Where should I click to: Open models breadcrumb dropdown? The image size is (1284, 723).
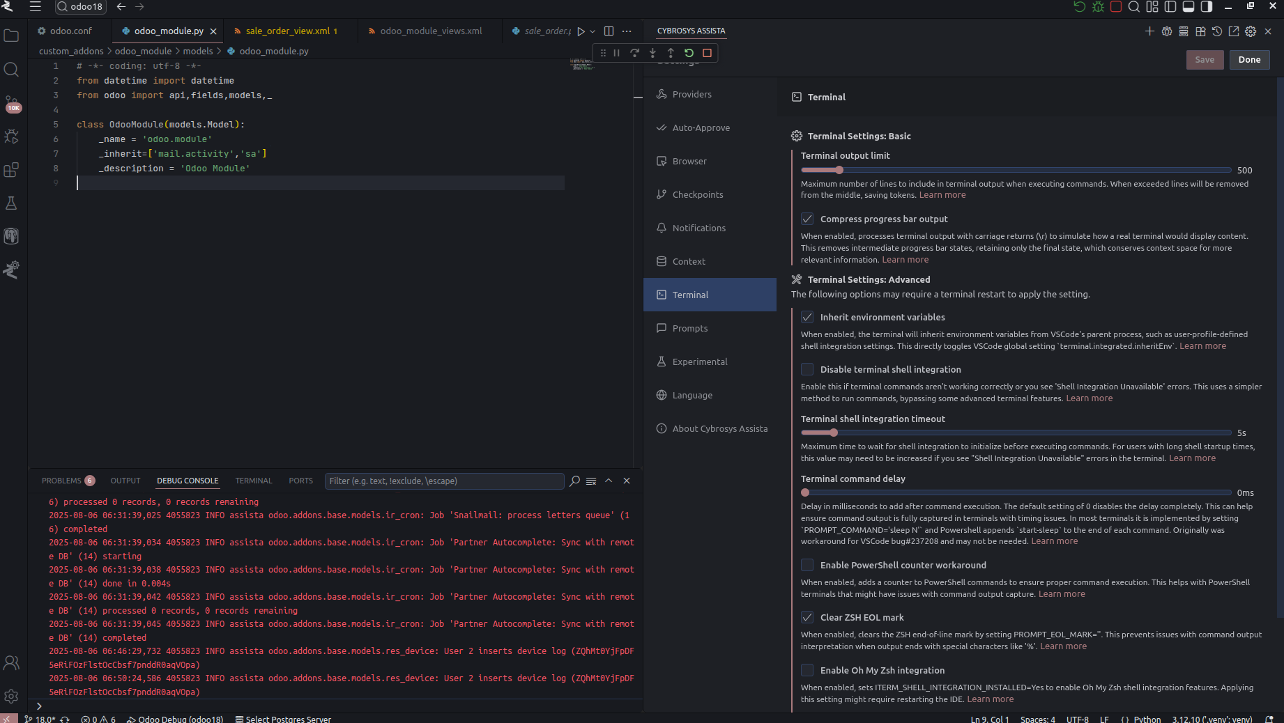click(198, 51)
